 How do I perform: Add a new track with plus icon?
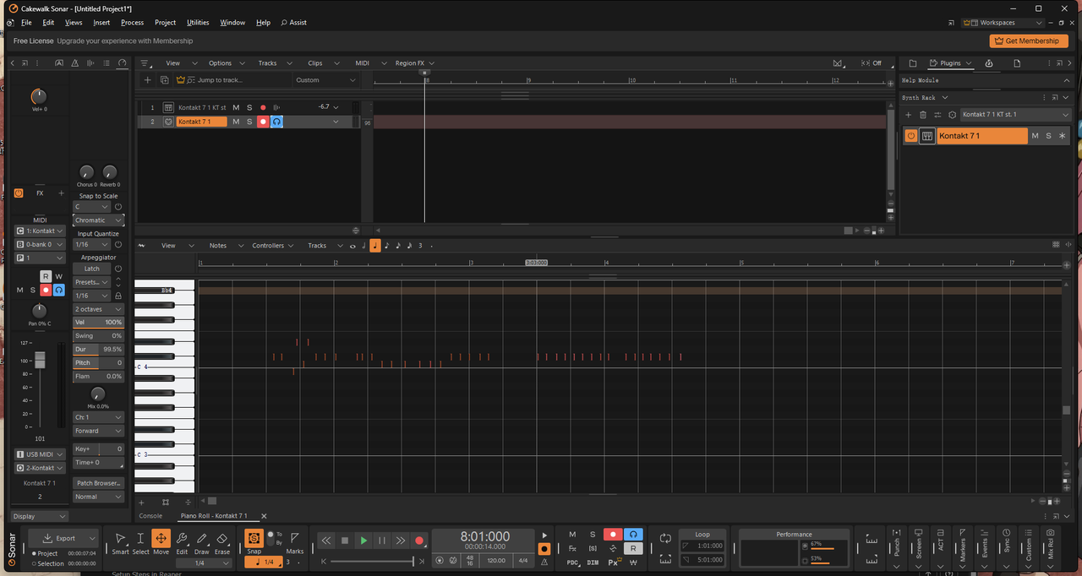148,80
